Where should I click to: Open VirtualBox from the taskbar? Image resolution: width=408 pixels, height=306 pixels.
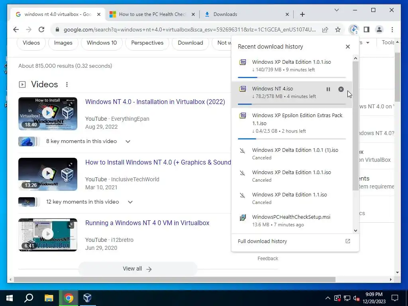click(87, 298)
